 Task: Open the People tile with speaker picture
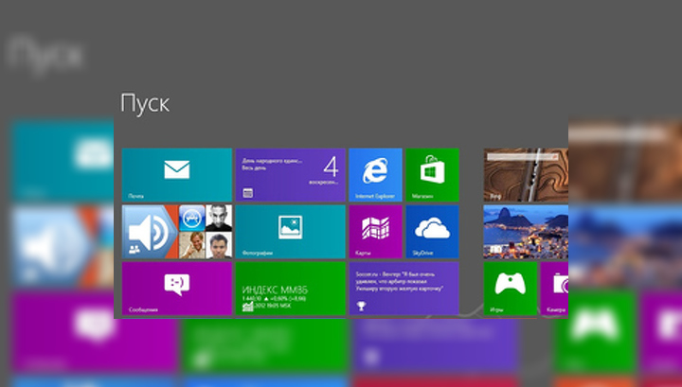click(176, 232)
